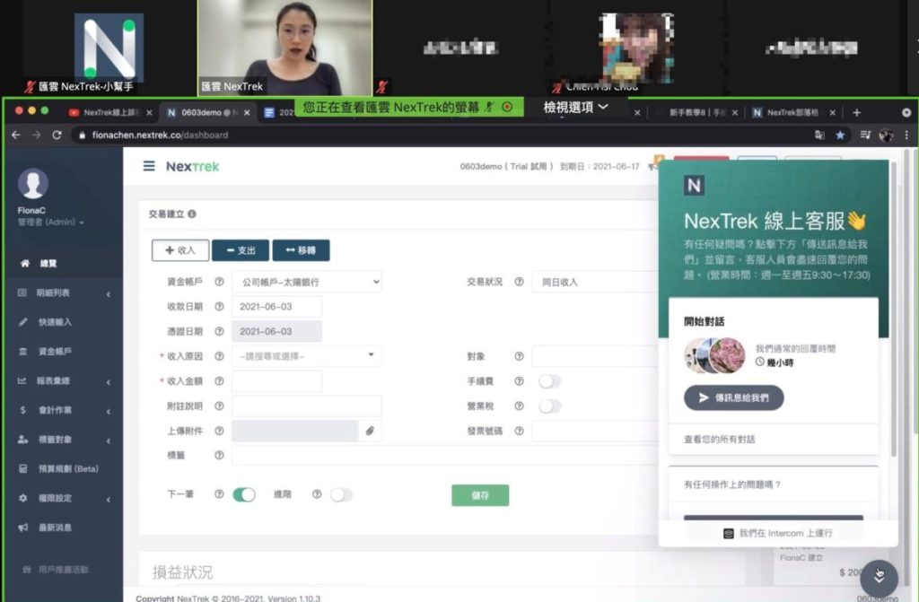919x602 pixels.
Task: Open the hamburger sidebar menu icon
Action: click(x=149, y=167)
